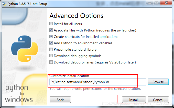This screenshot has height=108, width=174.
Task: Uncheck Associate files with Python option
Action: tap(51, 30)
